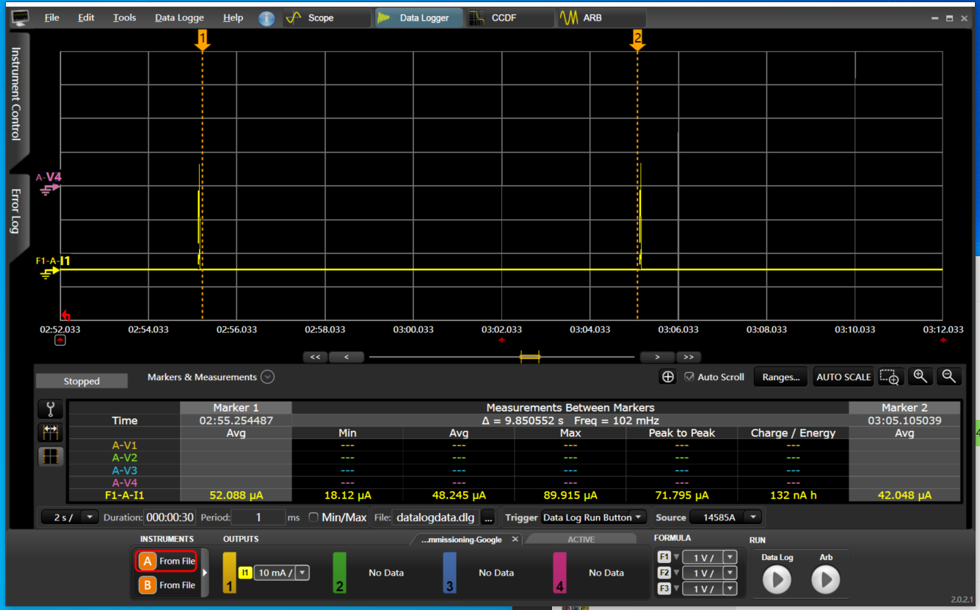
Task: Click the red trigger arrow at graph bottom-left
Action: [65, 316]
